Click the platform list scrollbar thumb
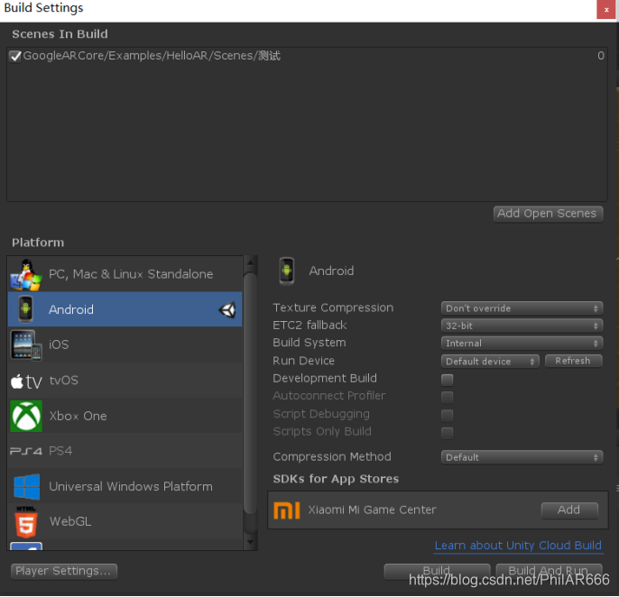The width and height of the screenshot is (619, 597). (x=250, y=393)
